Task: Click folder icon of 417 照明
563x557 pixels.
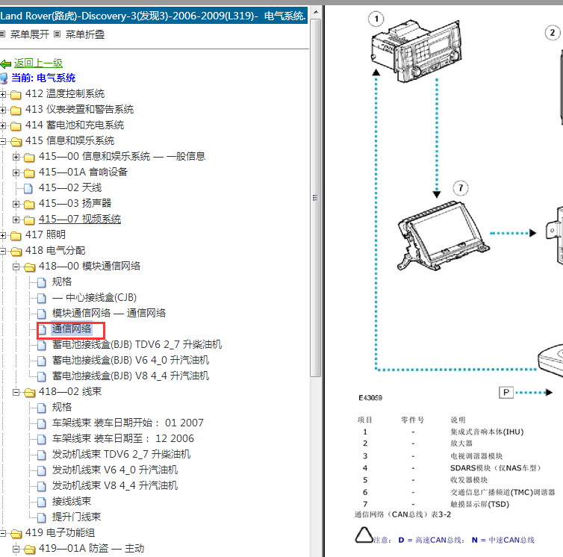Action: coord(16,236)
